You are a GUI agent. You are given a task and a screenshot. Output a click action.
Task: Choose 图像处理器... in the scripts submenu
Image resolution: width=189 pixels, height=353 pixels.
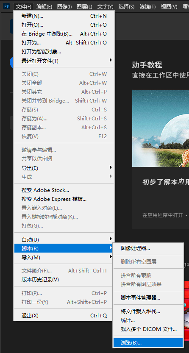pos(148,248)
